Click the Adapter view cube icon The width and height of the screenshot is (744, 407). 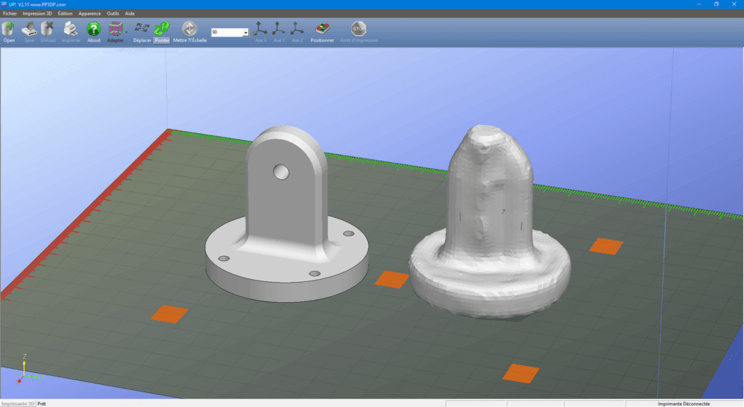pos(115,29)
